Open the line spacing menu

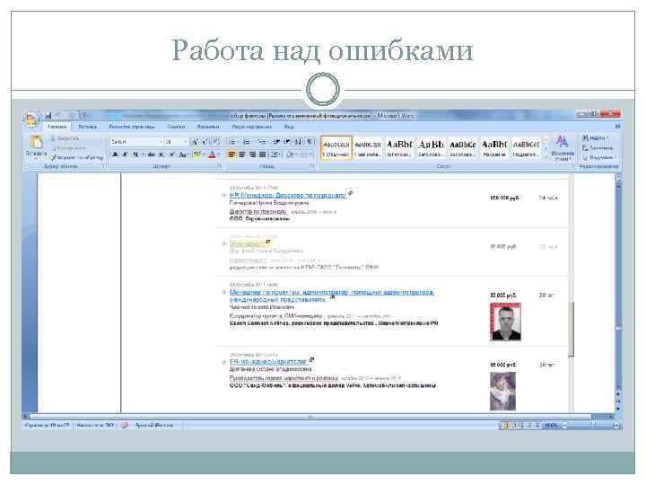click(x=275, y=154)
